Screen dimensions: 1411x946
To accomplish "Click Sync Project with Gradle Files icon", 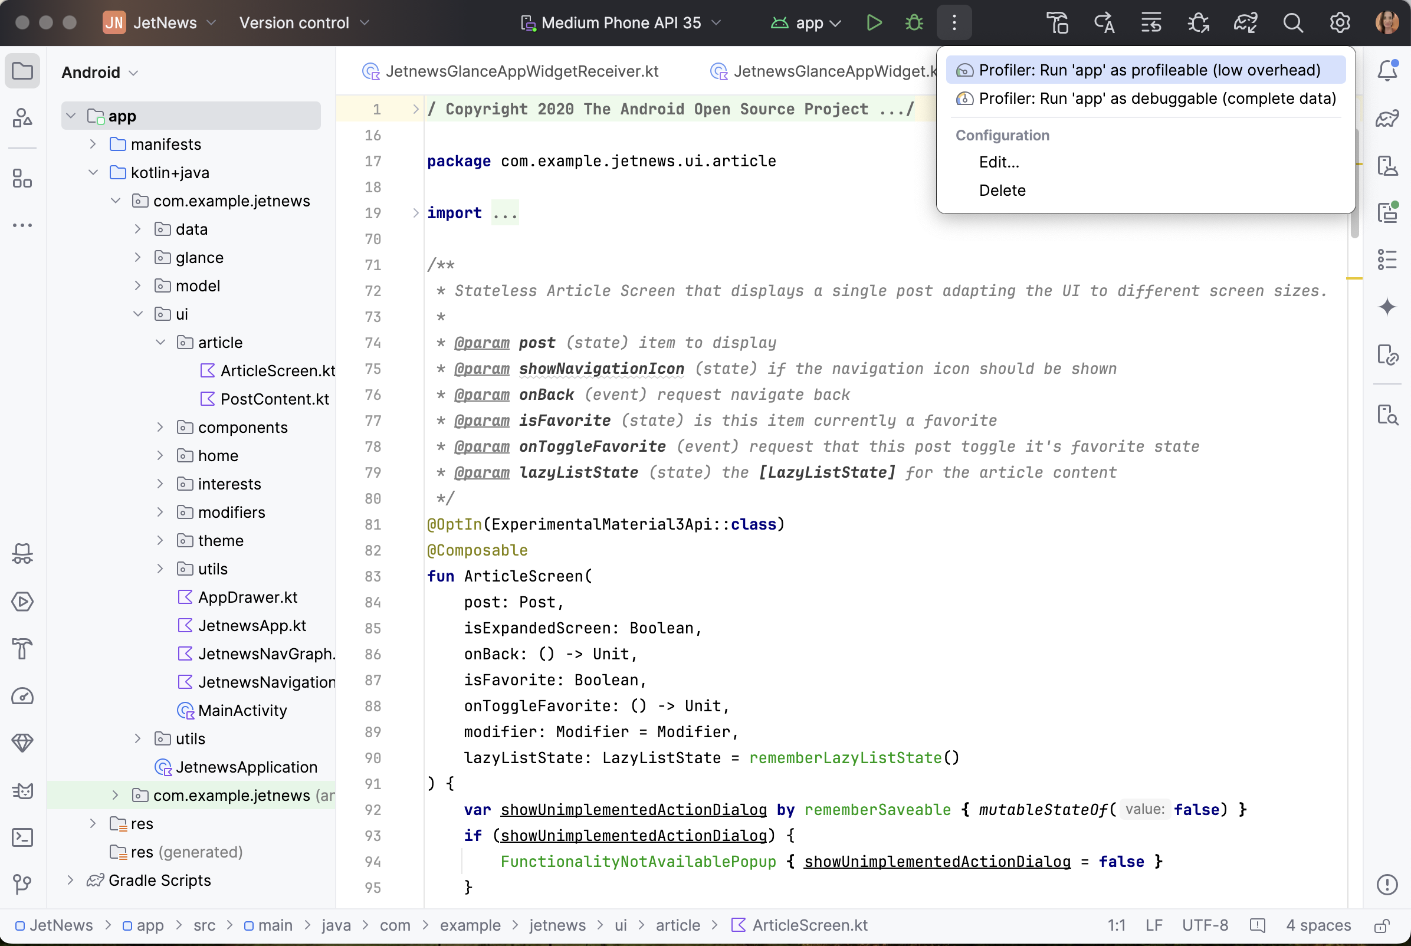I will coord(1245,23).
